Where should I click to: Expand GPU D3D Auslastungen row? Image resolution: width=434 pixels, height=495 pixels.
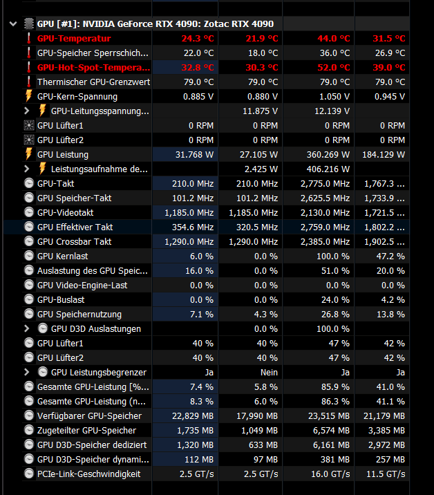coord(27,328)
